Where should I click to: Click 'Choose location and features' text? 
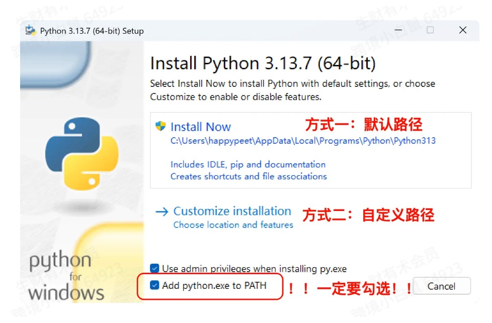[x=233, y=225]
